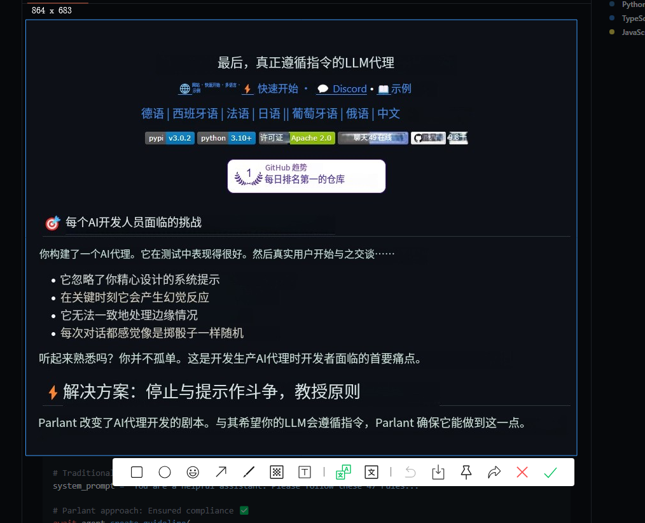
Task: Switch README to 德语
Action: point(153,113)
